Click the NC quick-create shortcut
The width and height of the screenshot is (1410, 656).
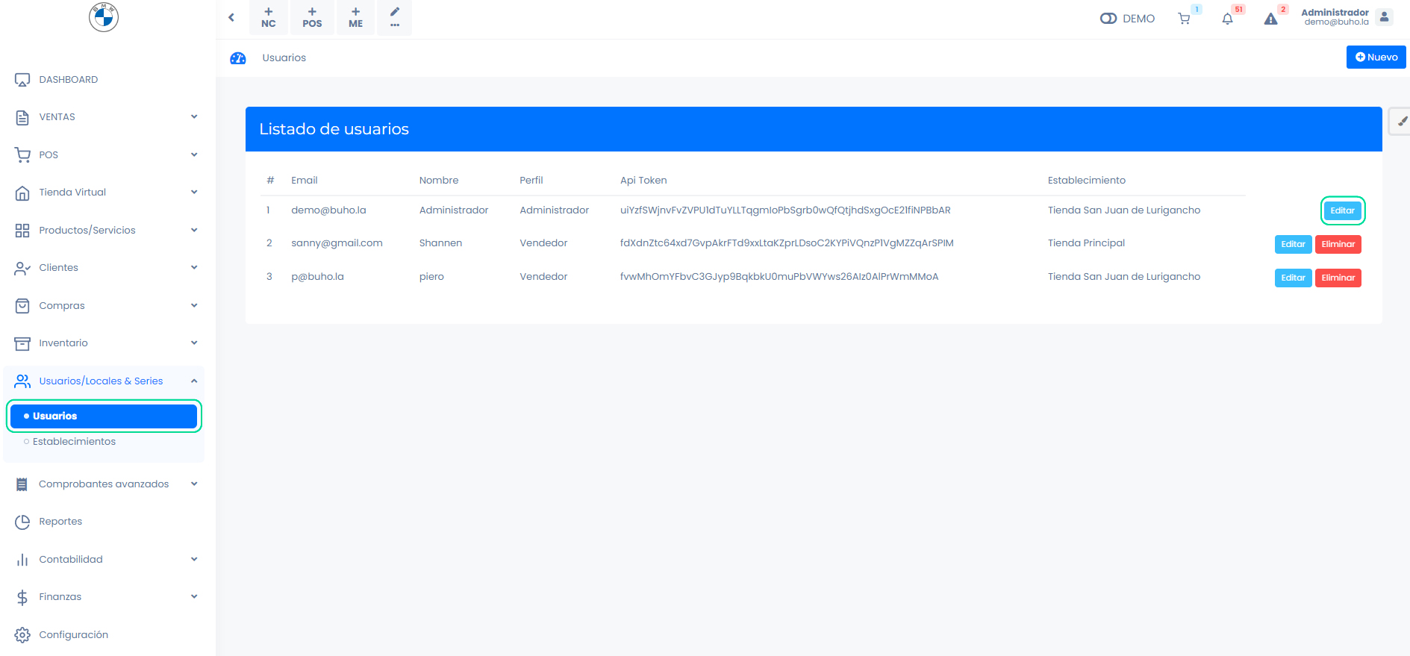269,17
